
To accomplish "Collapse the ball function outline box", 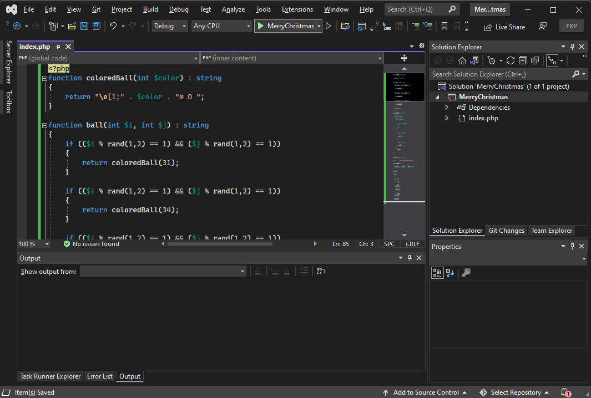I will tap(44, 125).
